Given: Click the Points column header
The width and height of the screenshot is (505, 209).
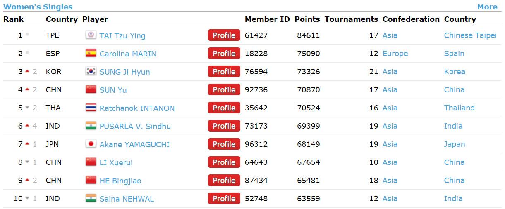Looking at the screenshot, I should 307,19.
